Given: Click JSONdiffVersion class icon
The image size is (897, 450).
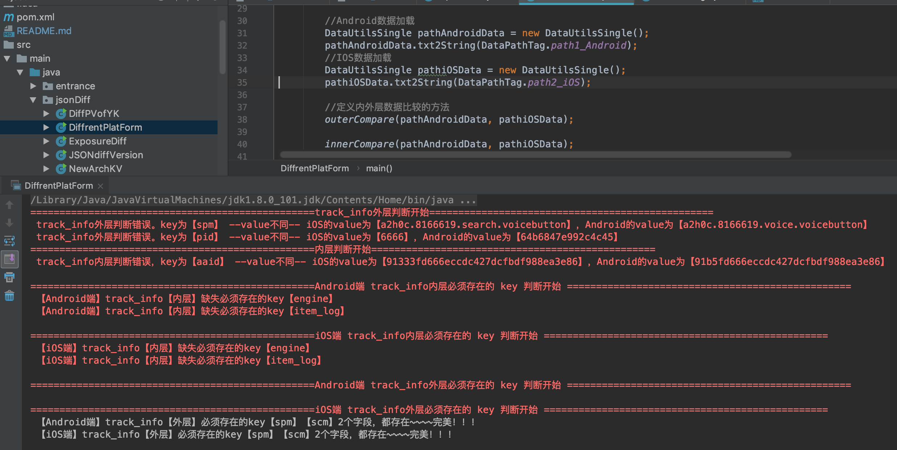Looking at the screenshot, I should 61,155.
